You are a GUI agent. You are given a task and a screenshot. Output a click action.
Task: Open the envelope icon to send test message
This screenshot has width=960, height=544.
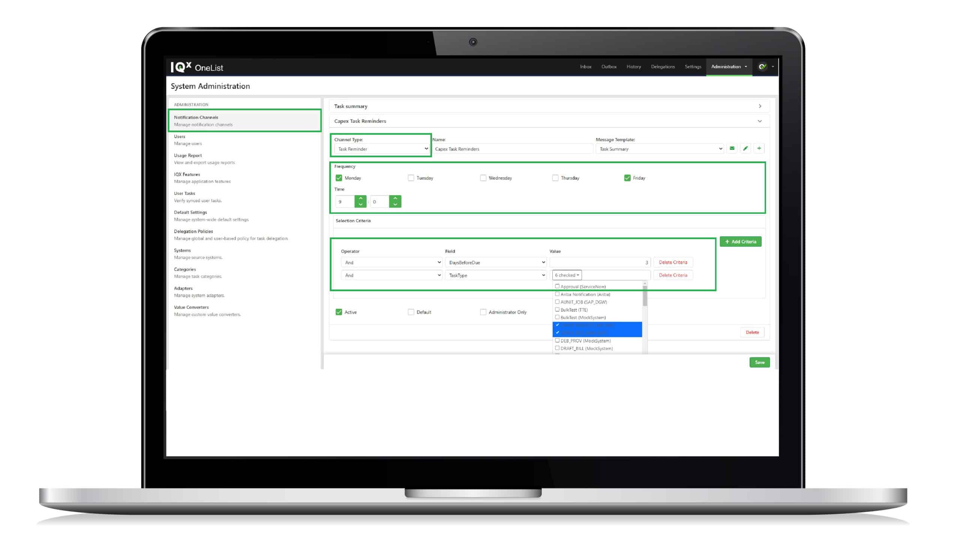click(x=732, y=148)
